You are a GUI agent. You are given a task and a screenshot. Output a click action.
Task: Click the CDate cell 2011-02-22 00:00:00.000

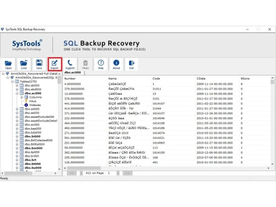pyautogui.click(x=215, y=104)
